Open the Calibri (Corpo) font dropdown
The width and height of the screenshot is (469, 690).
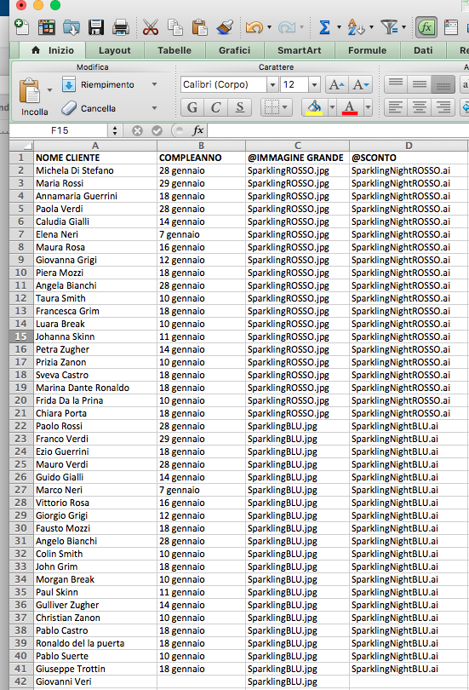(272, 84)
